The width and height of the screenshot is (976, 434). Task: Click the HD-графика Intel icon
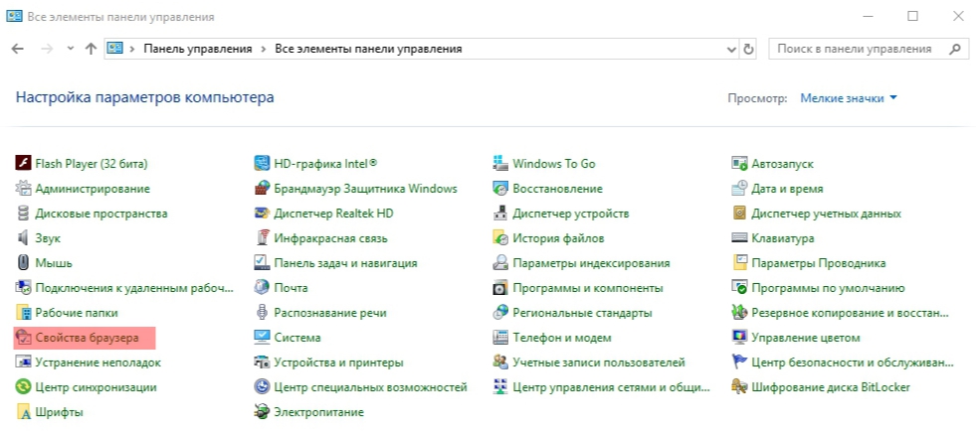(262, 164)
